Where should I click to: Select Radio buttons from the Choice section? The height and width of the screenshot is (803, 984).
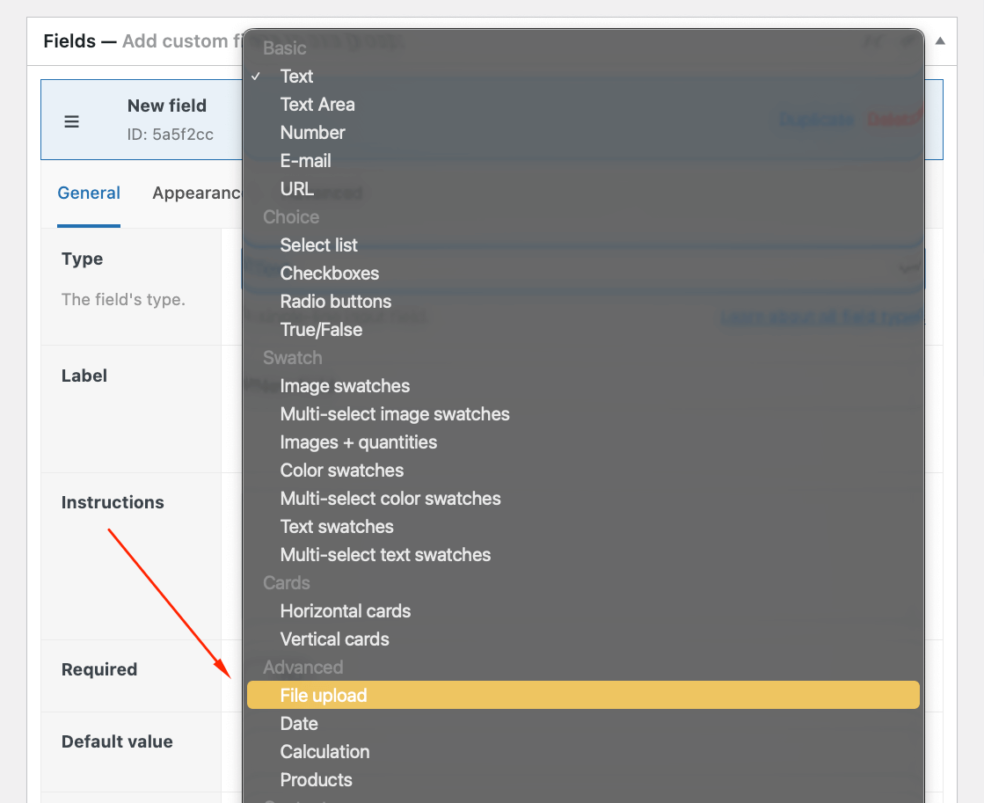(335, 301)
